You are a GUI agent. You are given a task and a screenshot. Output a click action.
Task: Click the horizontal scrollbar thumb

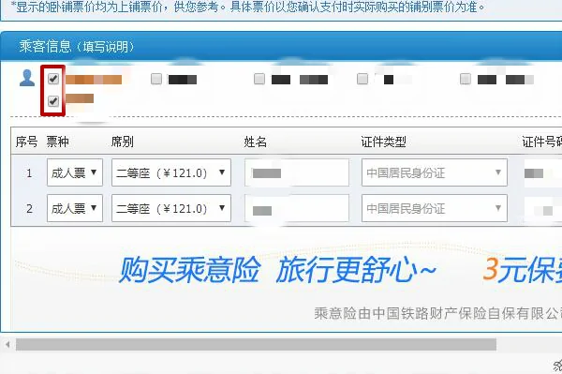click(x=256, y=345)
